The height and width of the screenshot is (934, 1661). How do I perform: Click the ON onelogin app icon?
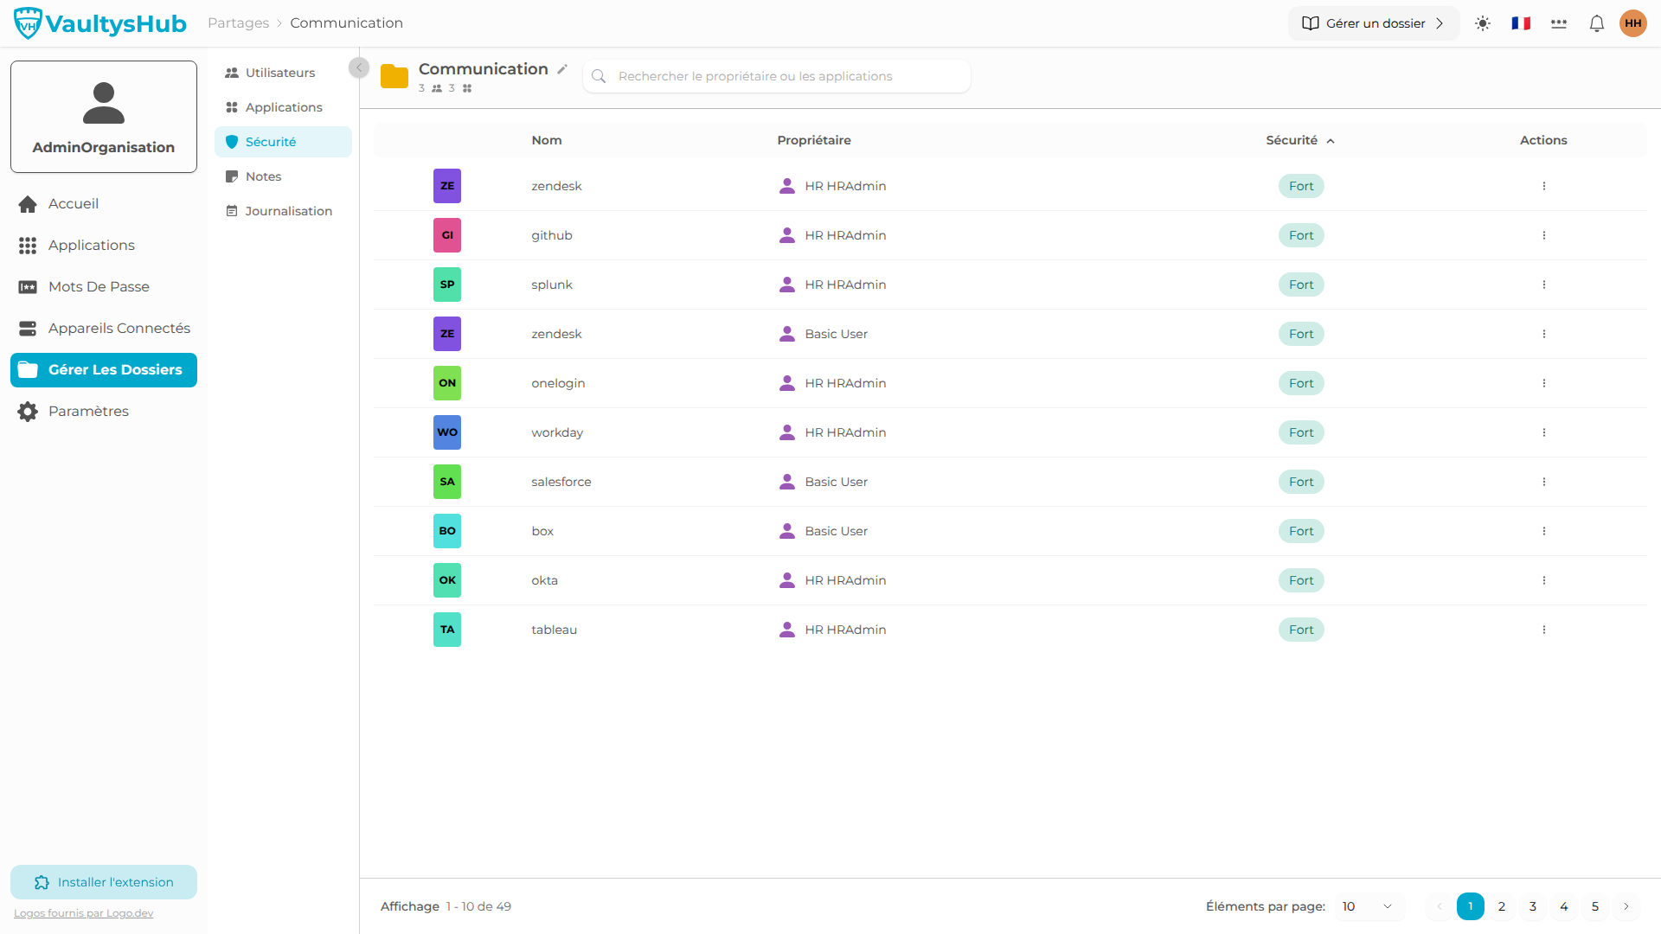[x=447, y=383]
